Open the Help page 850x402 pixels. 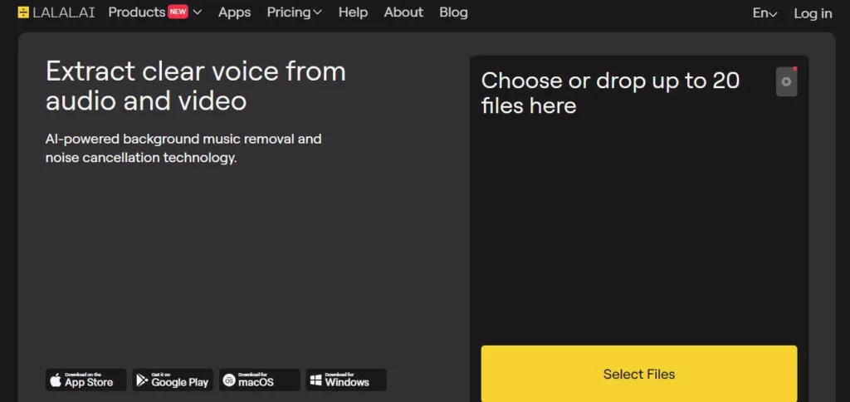pos(353,12)
